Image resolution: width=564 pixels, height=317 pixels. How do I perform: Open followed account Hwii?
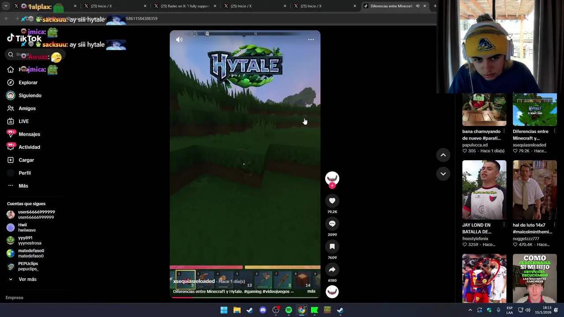click(x=22, y=227)
